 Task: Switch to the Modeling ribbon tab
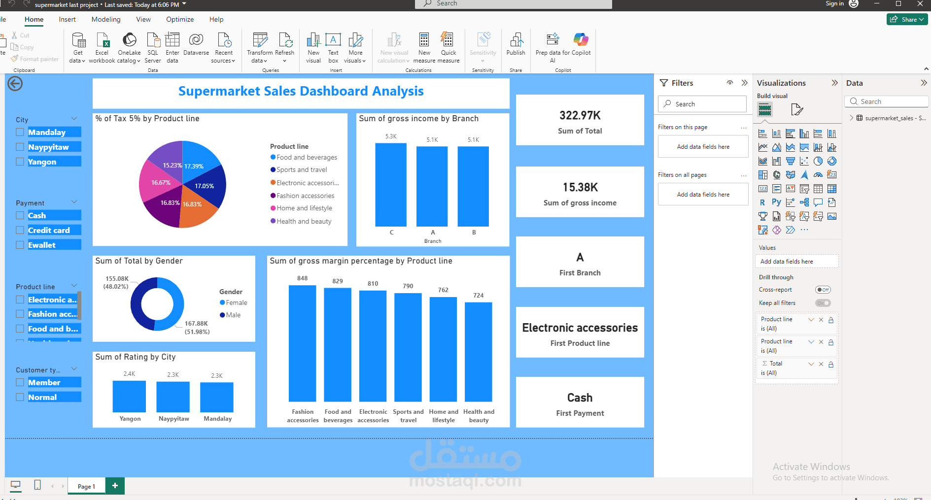point(105,19)
